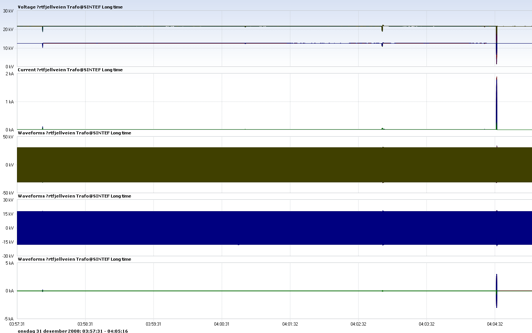Viewport: 532px width, 333px height.
Task: Click the 30 kV waveform chart title
Action: click(x=75, y=196)
